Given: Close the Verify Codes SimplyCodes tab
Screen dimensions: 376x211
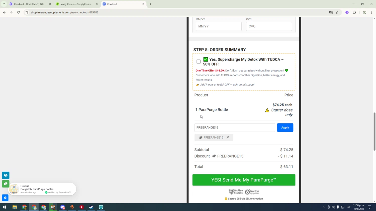Looking at the screenshot, I should point(97,4).
